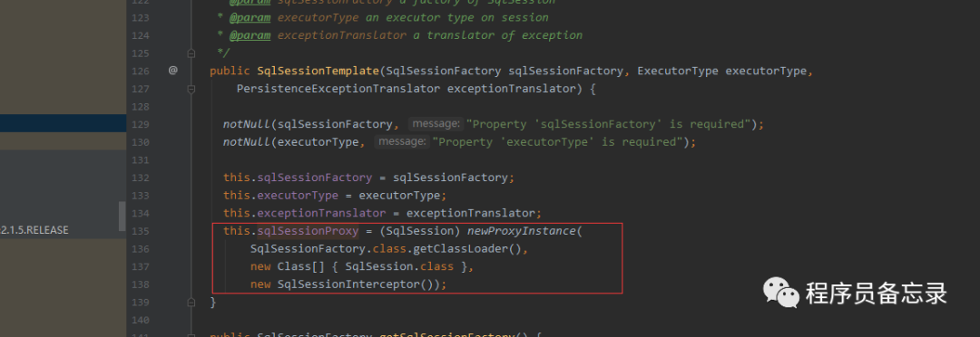Select the 2.1.5.RELEASE entry in left panel
Screen dimensions: 980x337
[34, 230]
